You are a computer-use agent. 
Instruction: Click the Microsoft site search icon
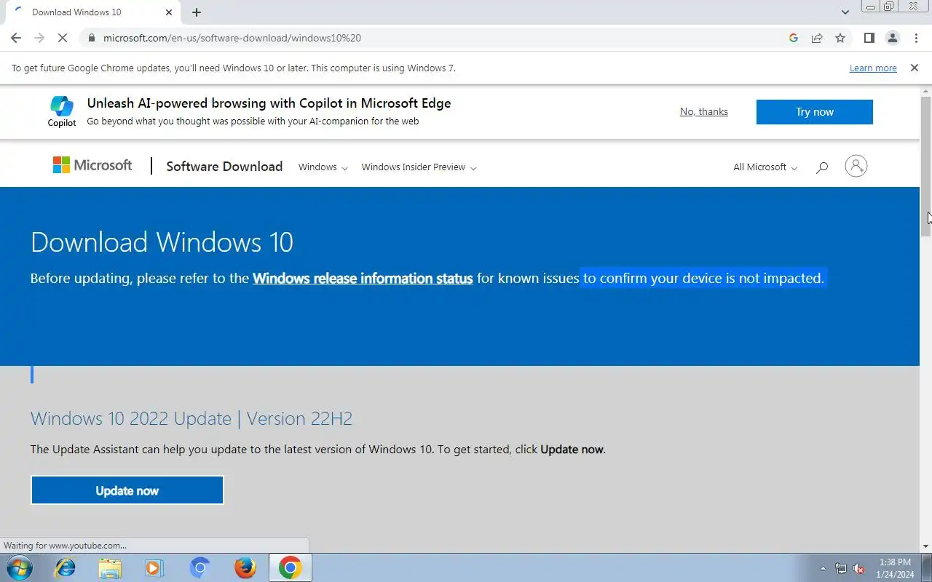[x=822, y=167]
